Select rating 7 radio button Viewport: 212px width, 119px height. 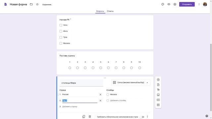tap(116, 68)
